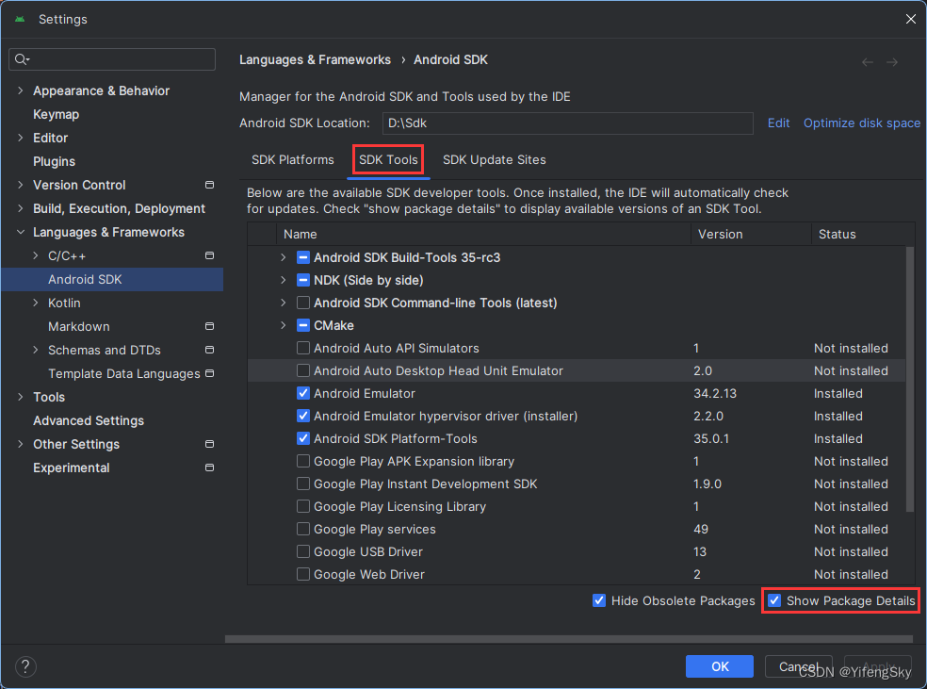
Task: Expand Appearance & Behavior section
Action: (x=21, y=90)
